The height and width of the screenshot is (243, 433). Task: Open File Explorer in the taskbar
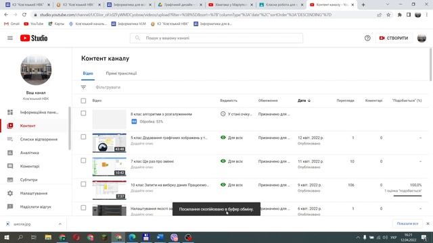click(48, 237)
